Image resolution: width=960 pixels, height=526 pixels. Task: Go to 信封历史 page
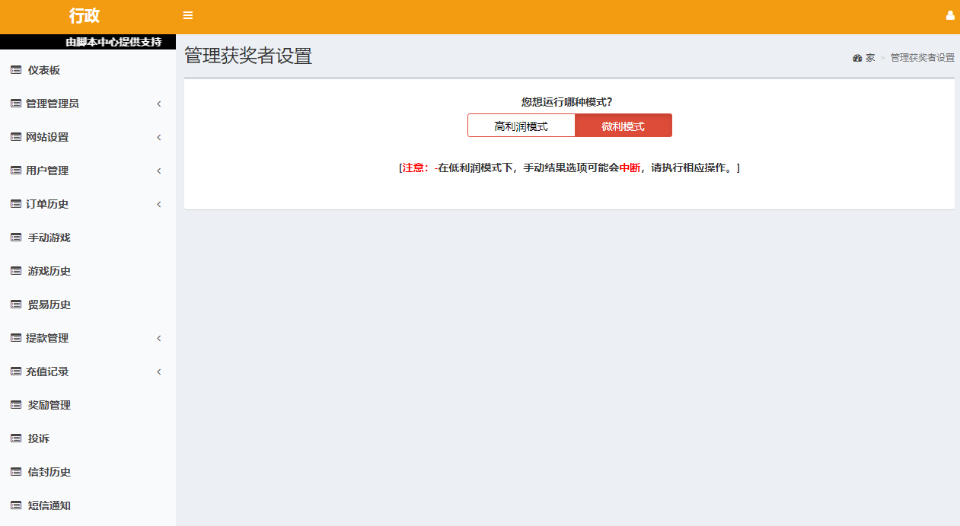click(49, 472)
